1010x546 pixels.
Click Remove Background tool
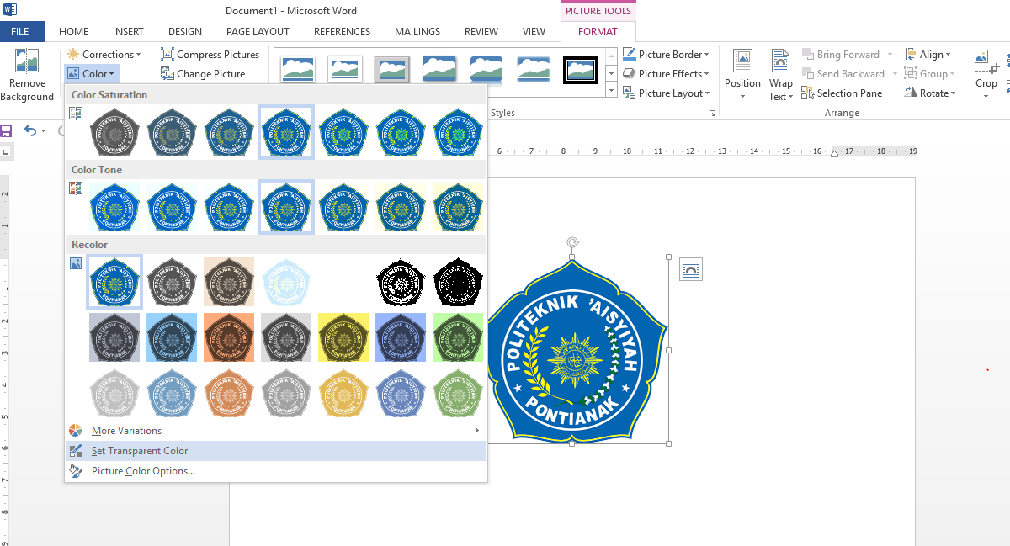(27, 77)
